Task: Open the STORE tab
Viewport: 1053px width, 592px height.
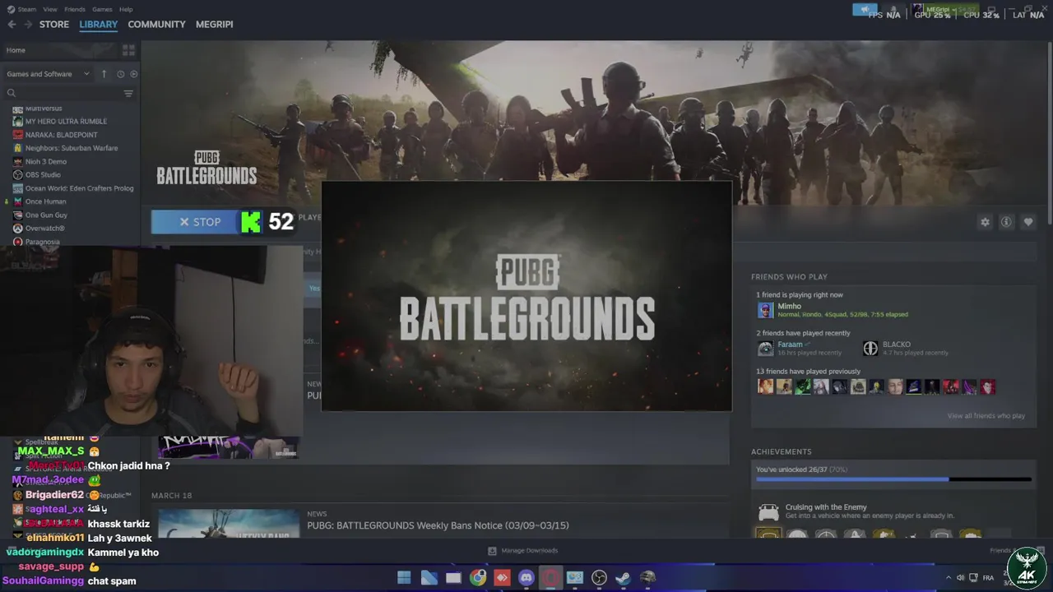Action: (54, 25)
